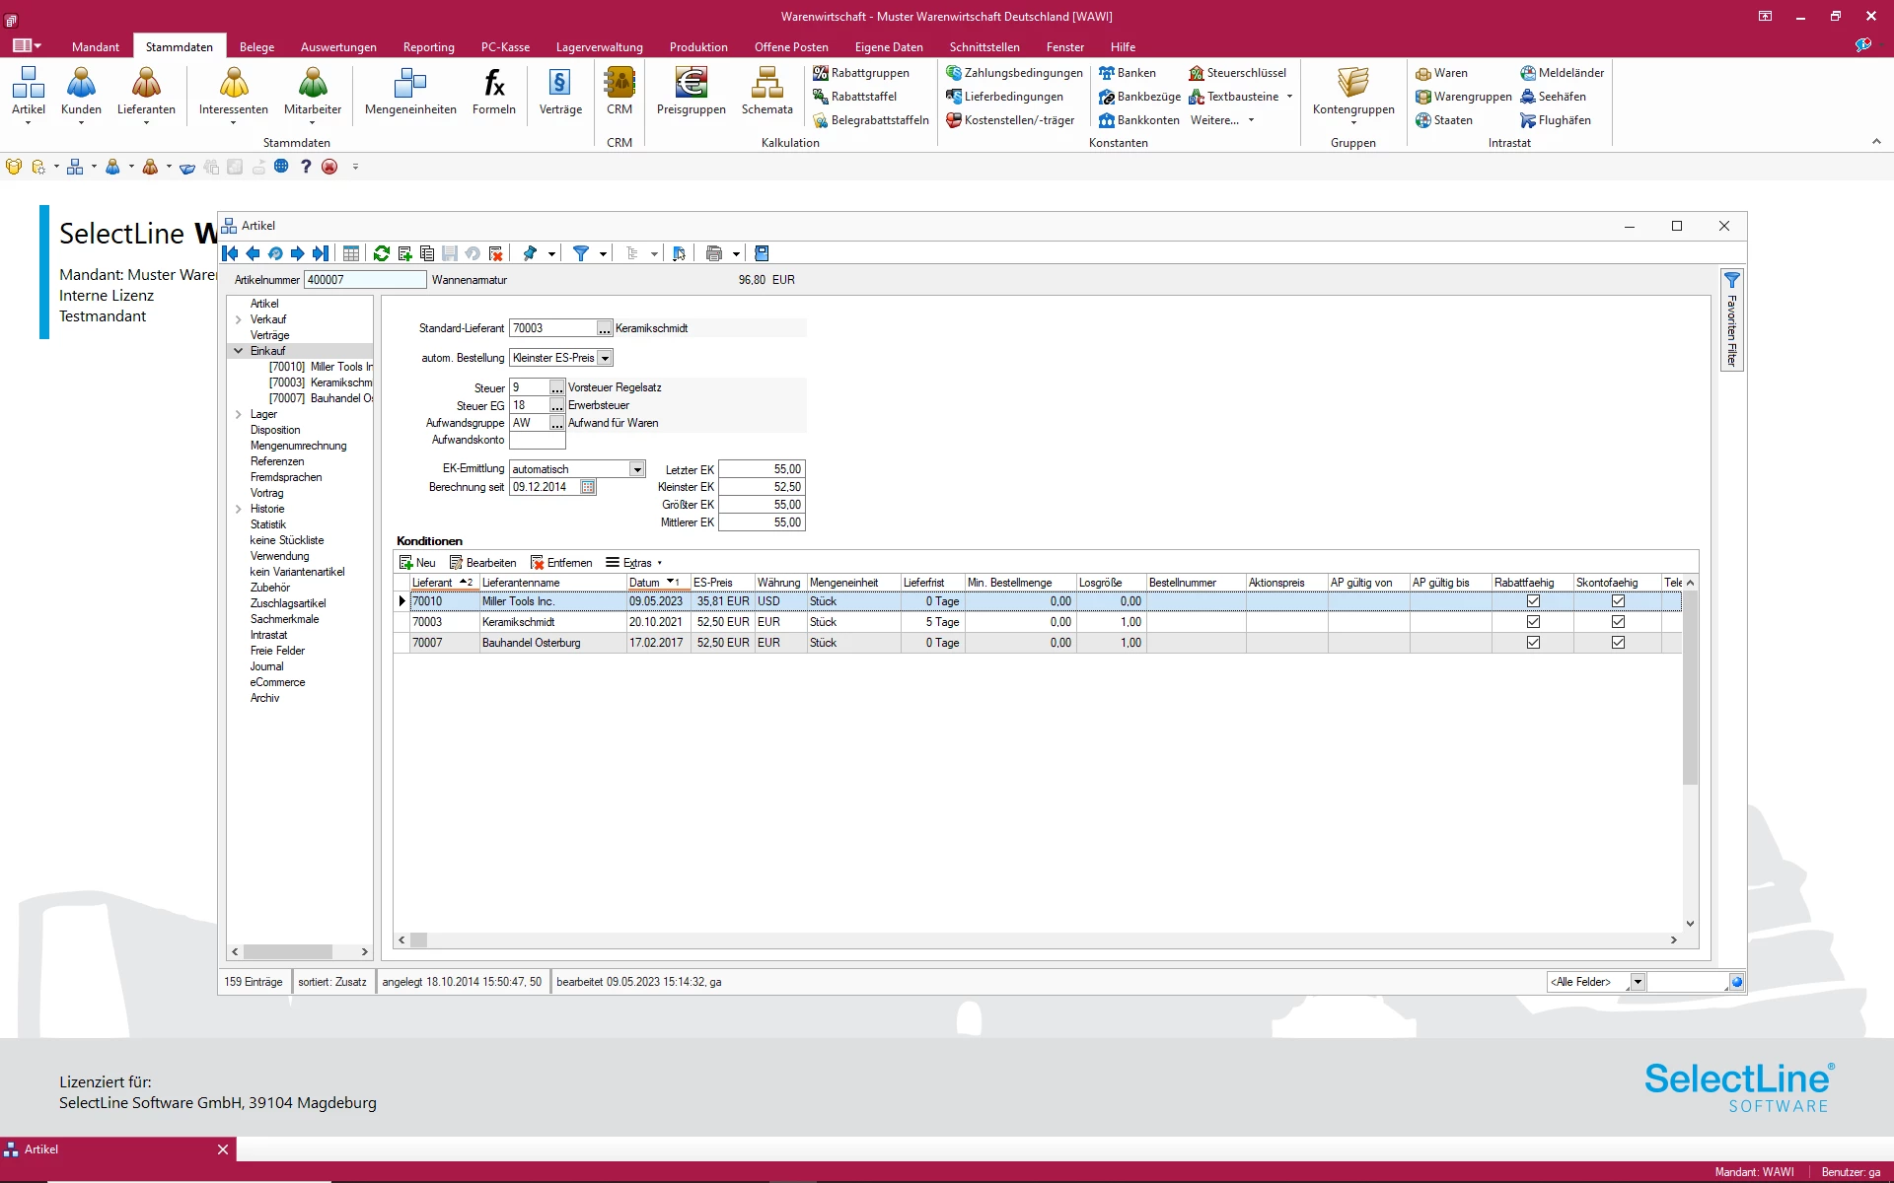
Task: Toggle Skontofaehig for Miller Tools Inc.
Action: coord(1618,601)
